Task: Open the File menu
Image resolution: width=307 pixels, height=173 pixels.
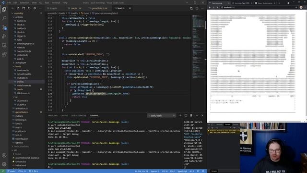Action: 9,3
